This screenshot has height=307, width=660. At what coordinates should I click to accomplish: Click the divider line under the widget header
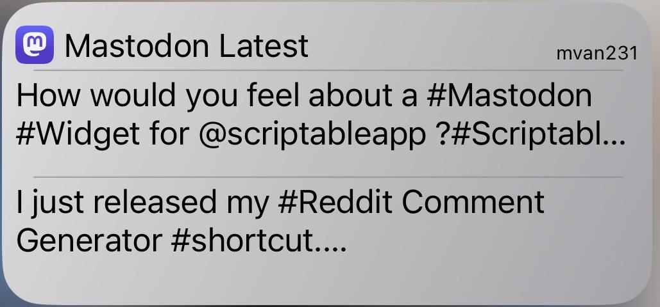click(328, 70)
